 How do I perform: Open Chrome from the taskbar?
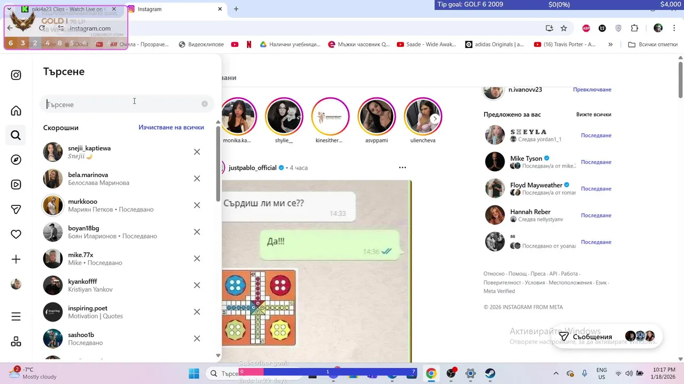pos(431,373)
